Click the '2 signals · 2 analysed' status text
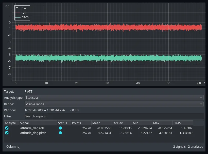The height and width of the screenshot is (154, 208). 188,147
